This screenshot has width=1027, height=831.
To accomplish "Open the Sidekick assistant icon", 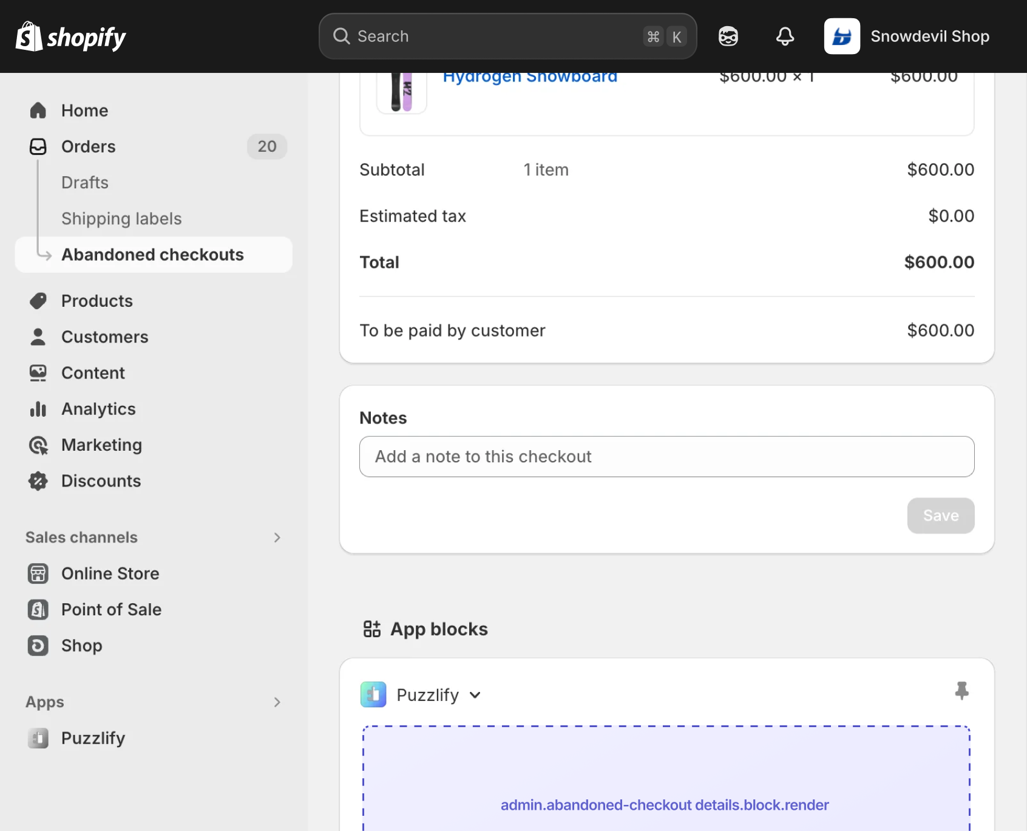I will 728,36.
